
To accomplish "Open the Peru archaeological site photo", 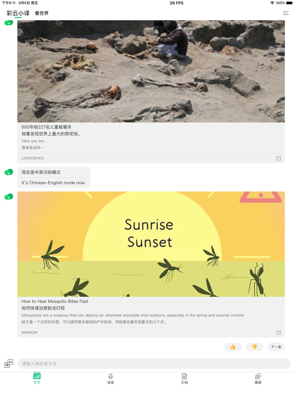I will click(151, 71).
